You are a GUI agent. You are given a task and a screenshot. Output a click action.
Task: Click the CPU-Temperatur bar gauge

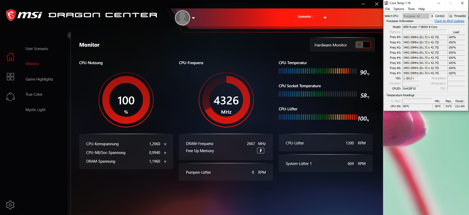(x=318, y=71)
